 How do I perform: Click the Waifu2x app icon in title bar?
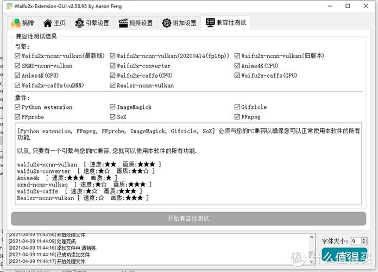coord(9,6)
